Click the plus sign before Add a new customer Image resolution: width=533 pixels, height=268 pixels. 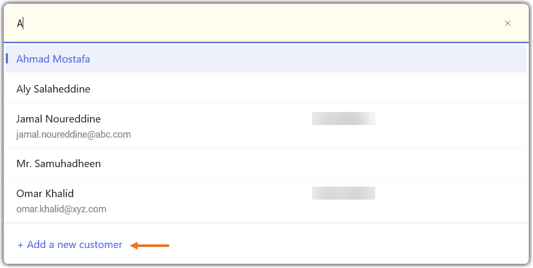click(21, 245)
